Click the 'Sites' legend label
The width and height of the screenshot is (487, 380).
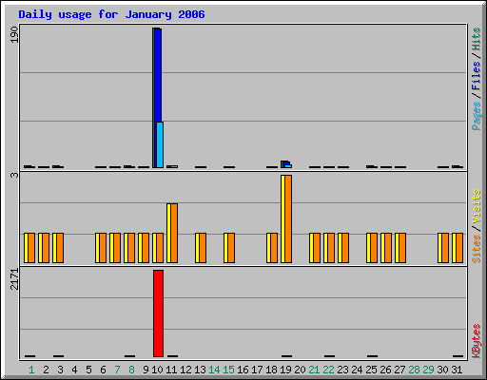pyautogui.click(x=476, y=249)
